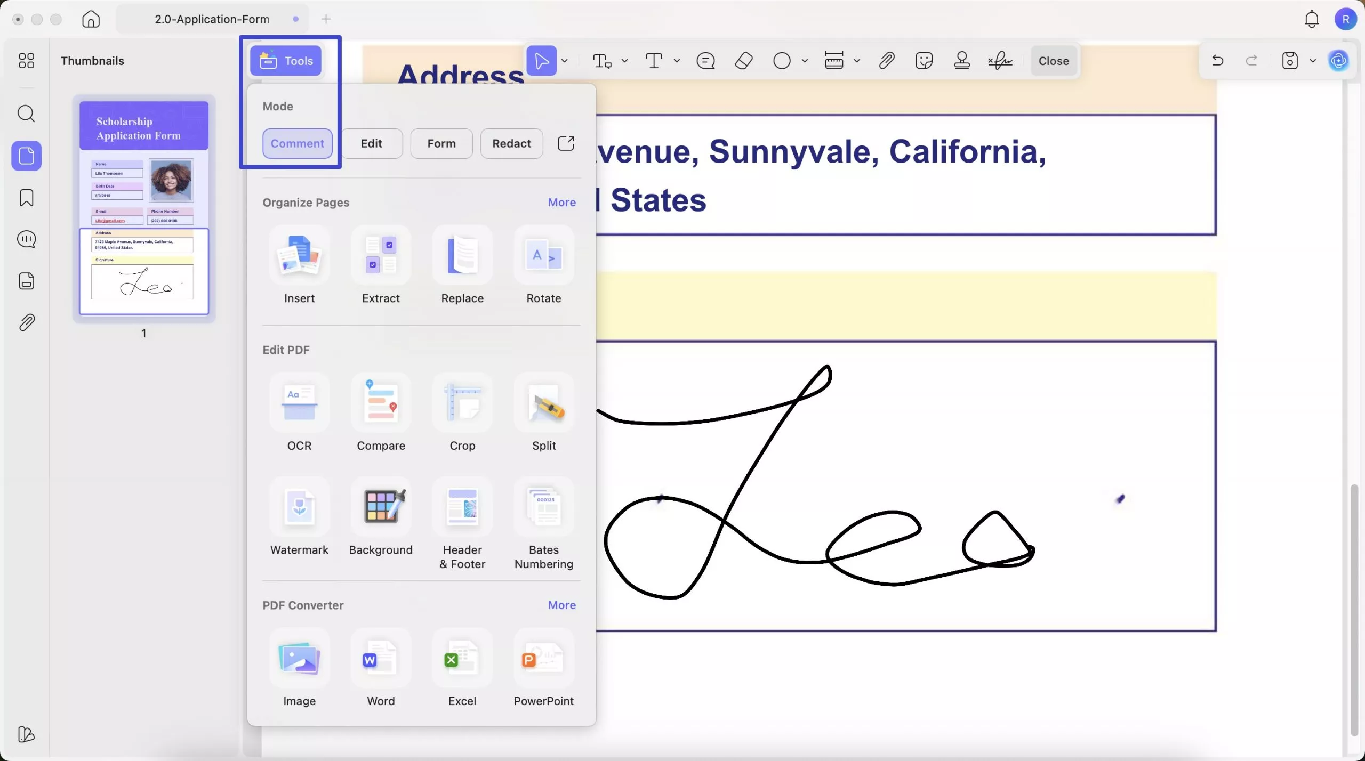
Task: Open the sticker tool
Action: click(924, 61)
